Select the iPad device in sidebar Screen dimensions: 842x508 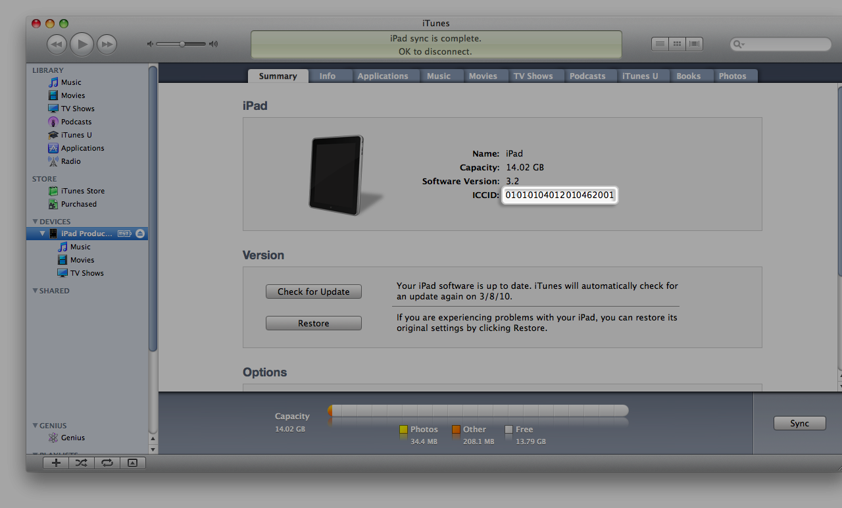87,234
